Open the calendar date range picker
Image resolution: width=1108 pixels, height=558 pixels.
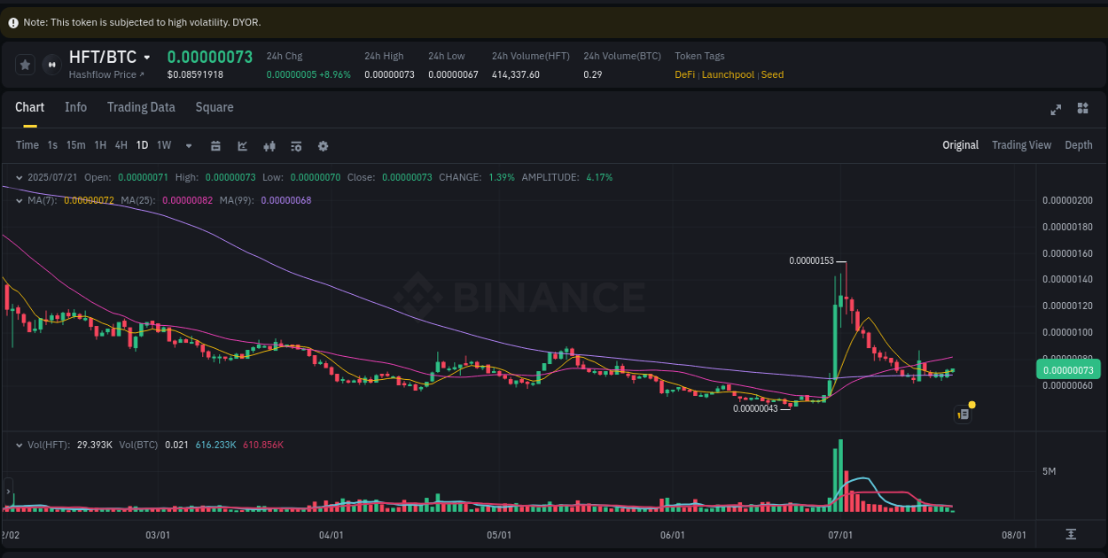(x=215, y=145)
